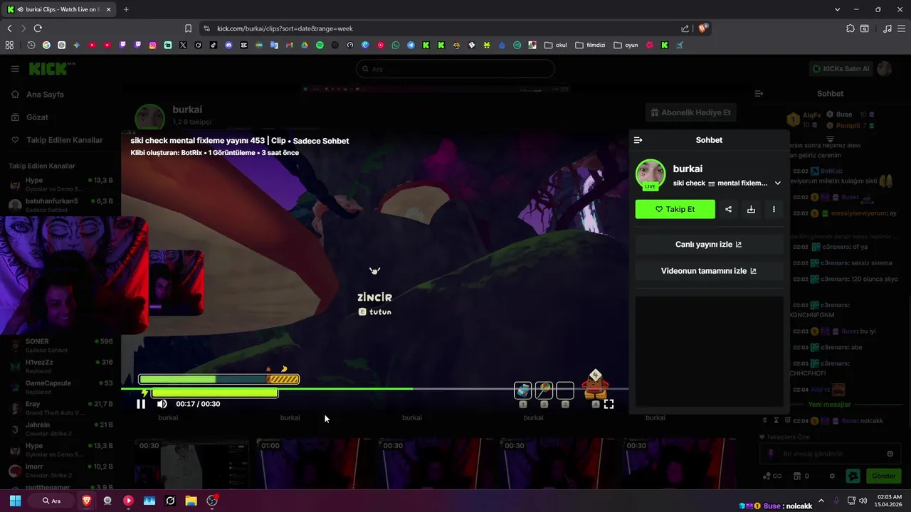Open the filmdizi bookmarks folder
911x512 pixels.
pos(590,45)
